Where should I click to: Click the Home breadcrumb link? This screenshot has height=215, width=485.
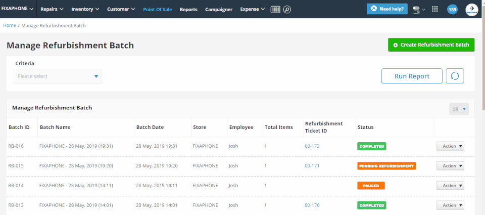tap(10, 25)
